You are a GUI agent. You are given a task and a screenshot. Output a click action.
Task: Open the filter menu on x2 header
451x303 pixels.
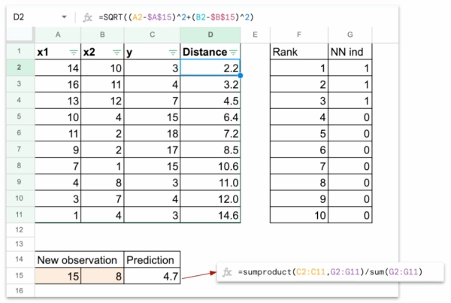click(117, 52)
